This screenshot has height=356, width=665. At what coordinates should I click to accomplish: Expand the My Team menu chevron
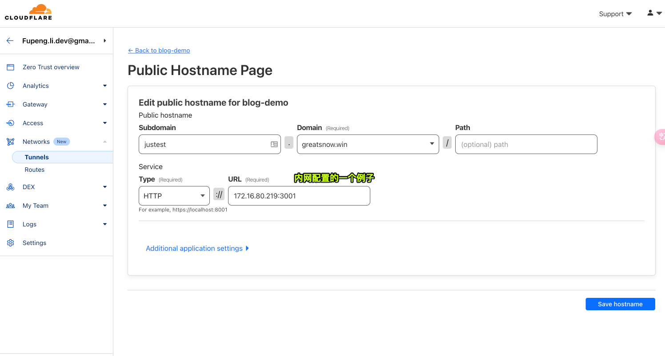[x=105, y=206]
